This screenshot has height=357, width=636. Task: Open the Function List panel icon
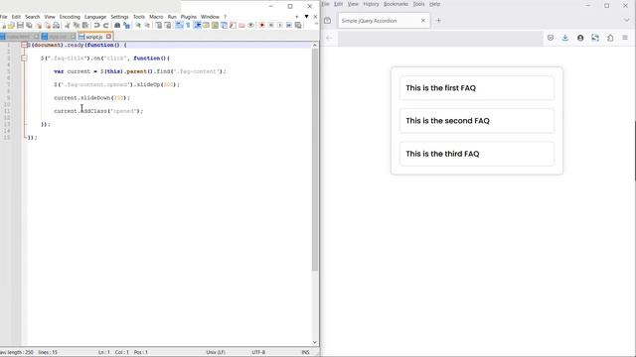[x=233, y=25]
